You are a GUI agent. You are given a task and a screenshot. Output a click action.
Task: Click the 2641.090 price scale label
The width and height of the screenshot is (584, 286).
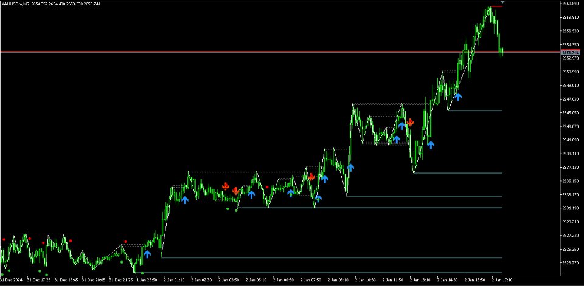click(570, 140)
